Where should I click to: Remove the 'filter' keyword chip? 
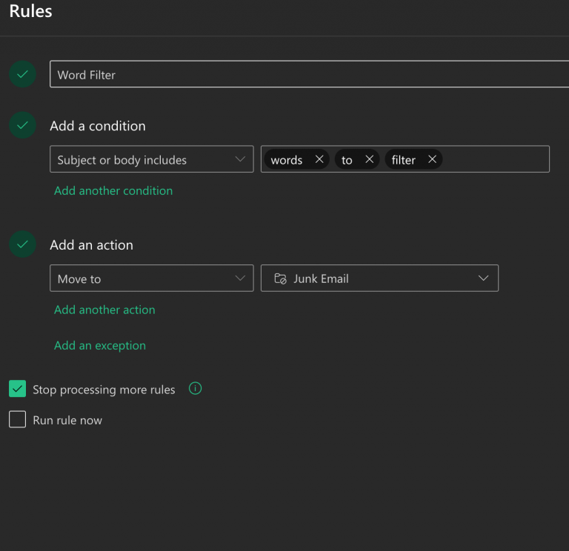click(x=432, y=159)
